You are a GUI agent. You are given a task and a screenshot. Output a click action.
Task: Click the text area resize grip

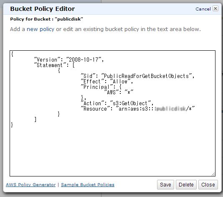pyautogui.click(x=213, y=174)
